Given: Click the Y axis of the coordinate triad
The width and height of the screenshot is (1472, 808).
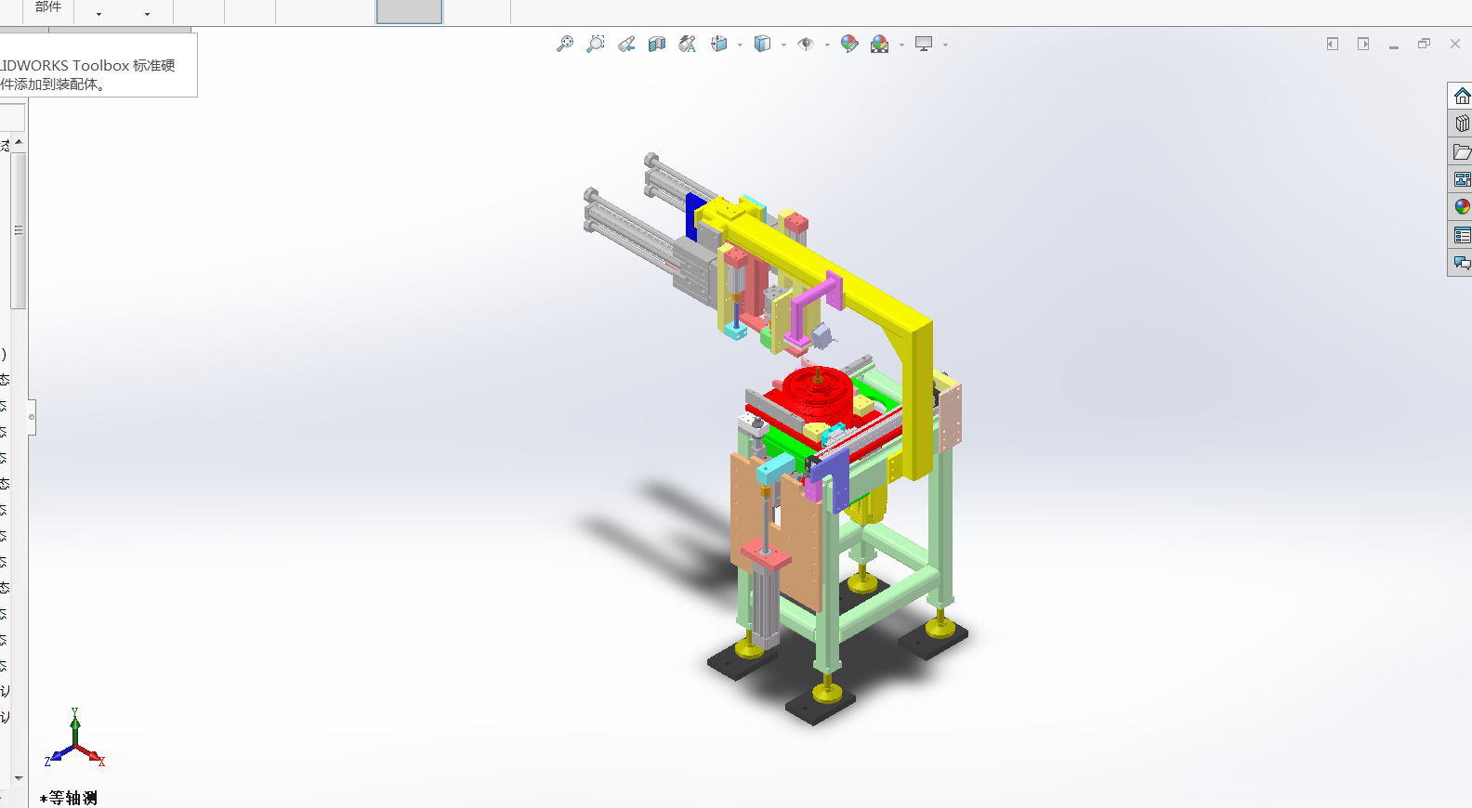Looking at the screenshot, I should (x=75, y=725).
